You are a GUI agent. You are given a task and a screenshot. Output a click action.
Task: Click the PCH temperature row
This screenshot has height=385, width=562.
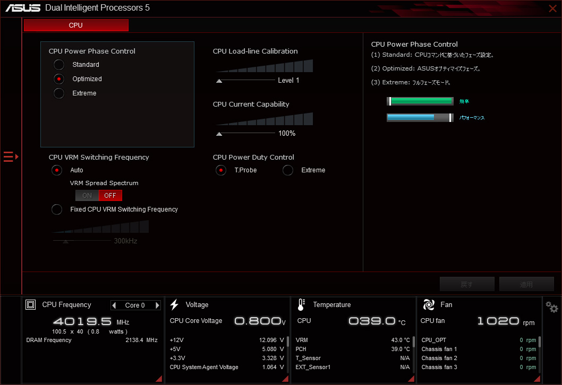[x=353, y=349]
